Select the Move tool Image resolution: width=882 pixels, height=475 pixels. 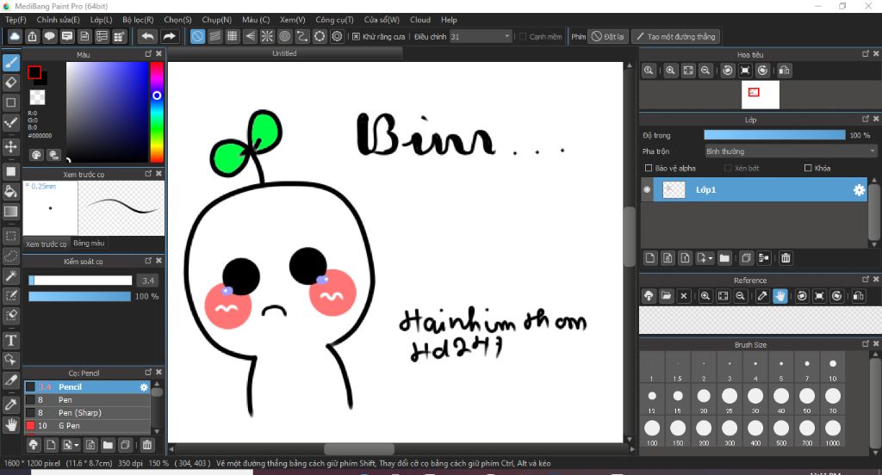10,146
